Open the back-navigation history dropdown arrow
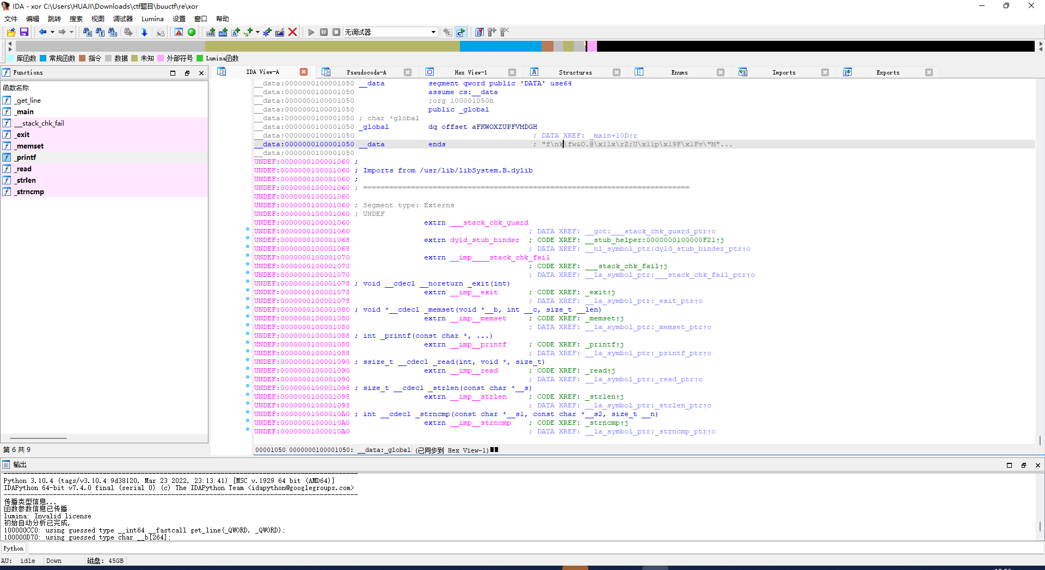The height and width of the screenshot is (570, 1045). click(x=52, y=32)
